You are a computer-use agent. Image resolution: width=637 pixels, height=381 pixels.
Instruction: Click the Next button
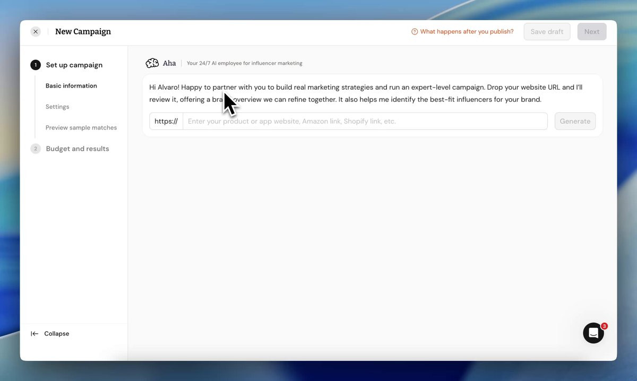coord(592,31)
